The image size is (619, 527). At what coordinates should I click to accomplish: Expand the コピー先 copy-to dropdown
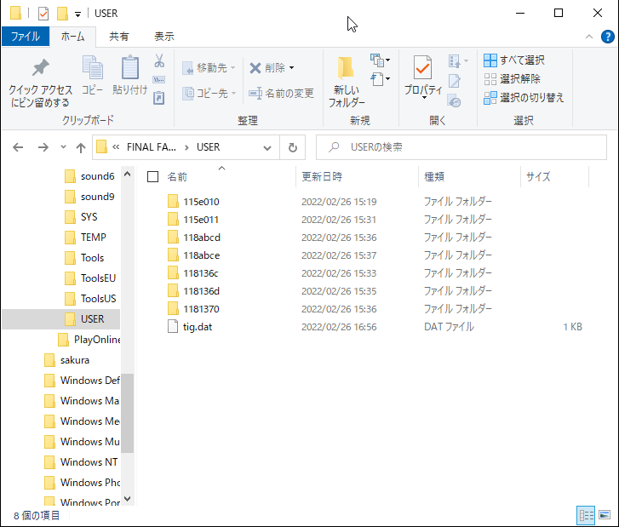point(233,94)
